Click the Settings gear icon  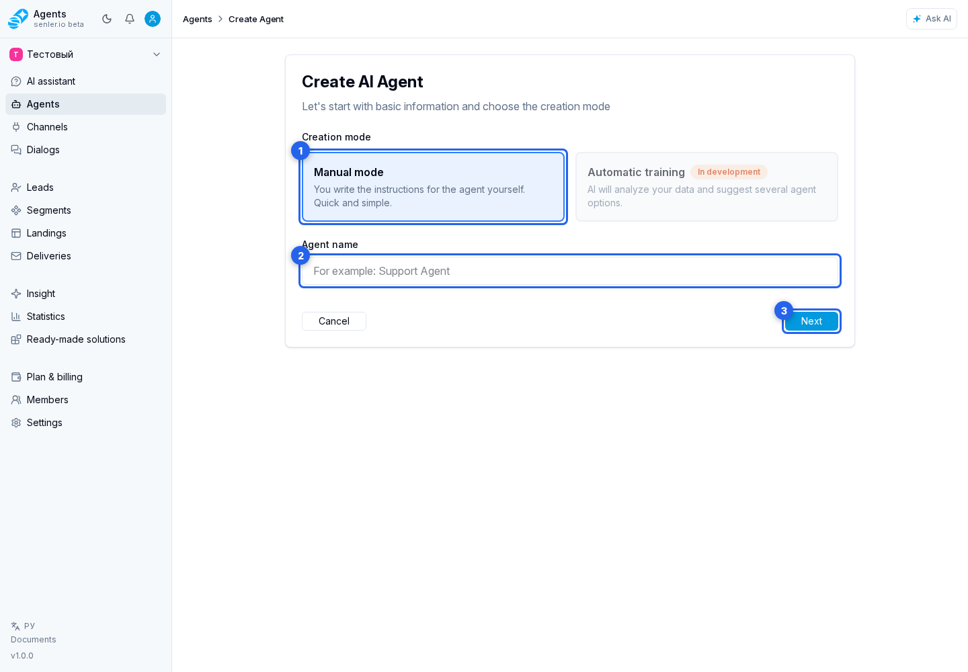click(x=16, y=423)
